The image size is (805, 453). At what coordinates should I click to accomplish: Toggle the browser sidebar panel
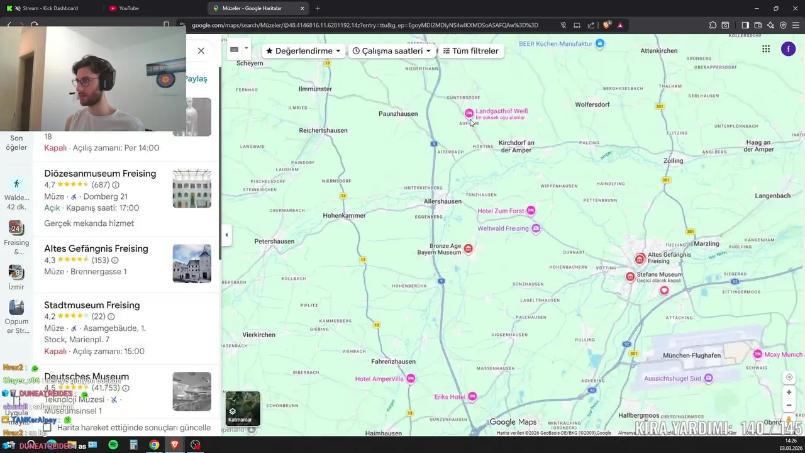[745, 25]
